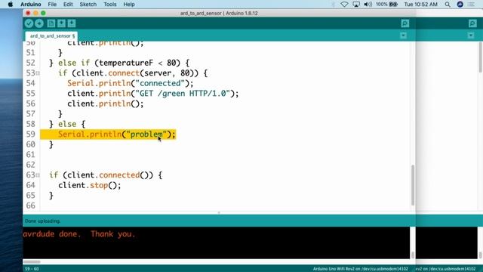483x272 pixels.
Task: Open Notification Center icon
Action: [471, 5]
